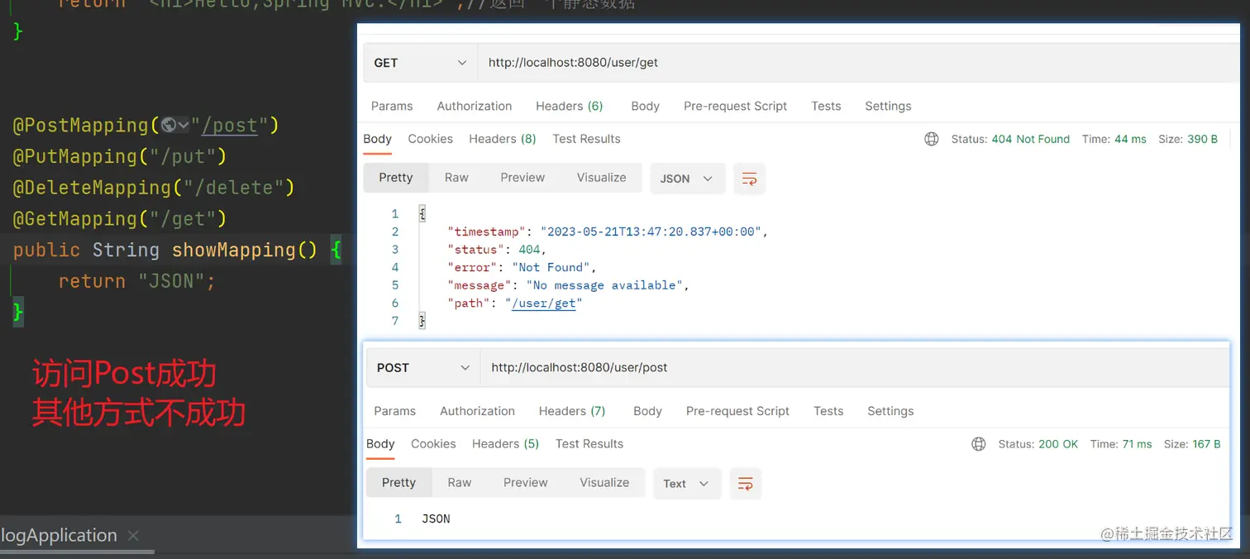
Task: Show Cookies tab of POST response
Action: [x=433, y=444]
